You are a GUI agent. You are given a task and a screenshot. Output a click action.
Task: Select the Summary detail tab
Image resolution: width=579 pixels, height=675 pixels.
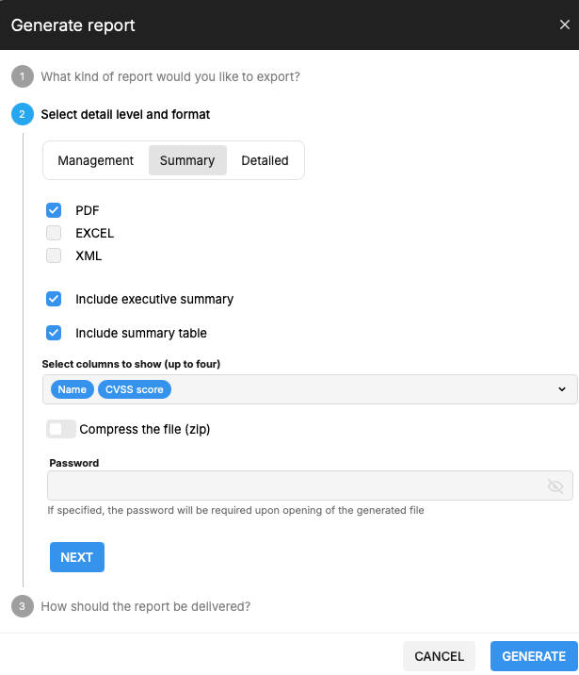pyautogui.click(x=187, y=160)
